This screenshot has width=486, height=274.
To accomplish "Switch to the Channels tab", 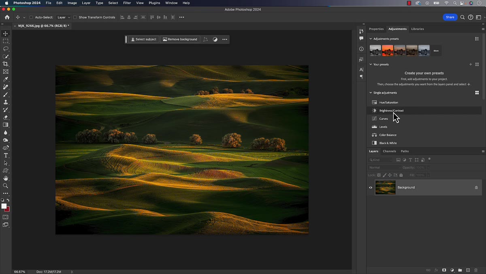I will coord(389,151).
